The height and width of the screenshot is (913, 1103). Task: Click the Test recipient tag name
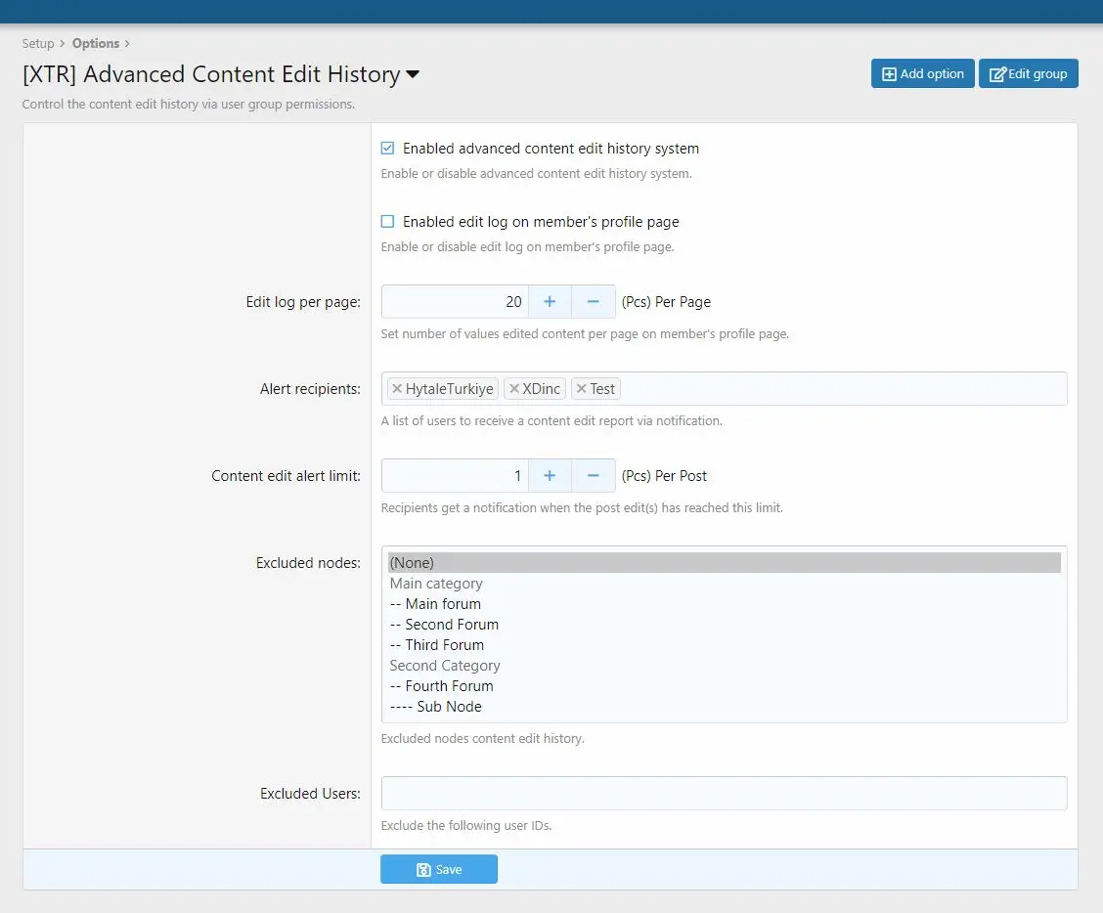tap(602, 388)
